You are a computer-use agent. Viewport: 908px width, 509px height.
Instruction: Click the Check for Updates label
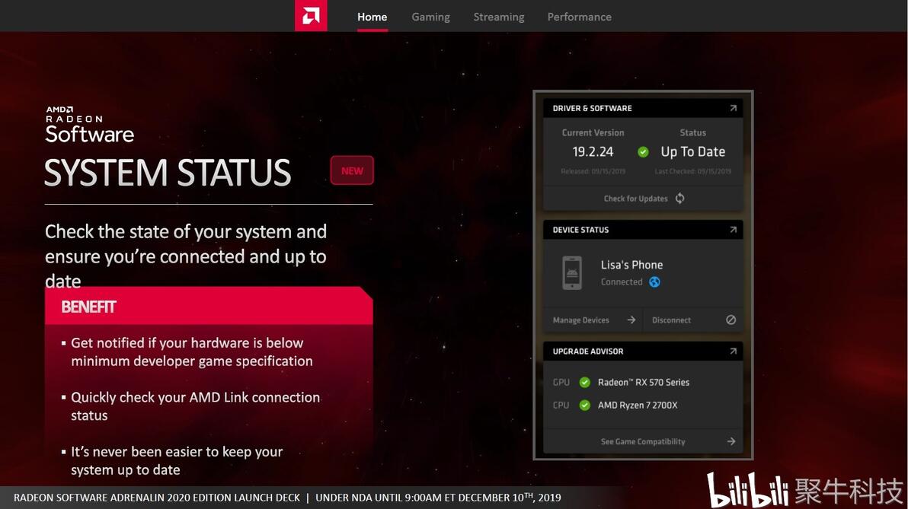point(635,199)
